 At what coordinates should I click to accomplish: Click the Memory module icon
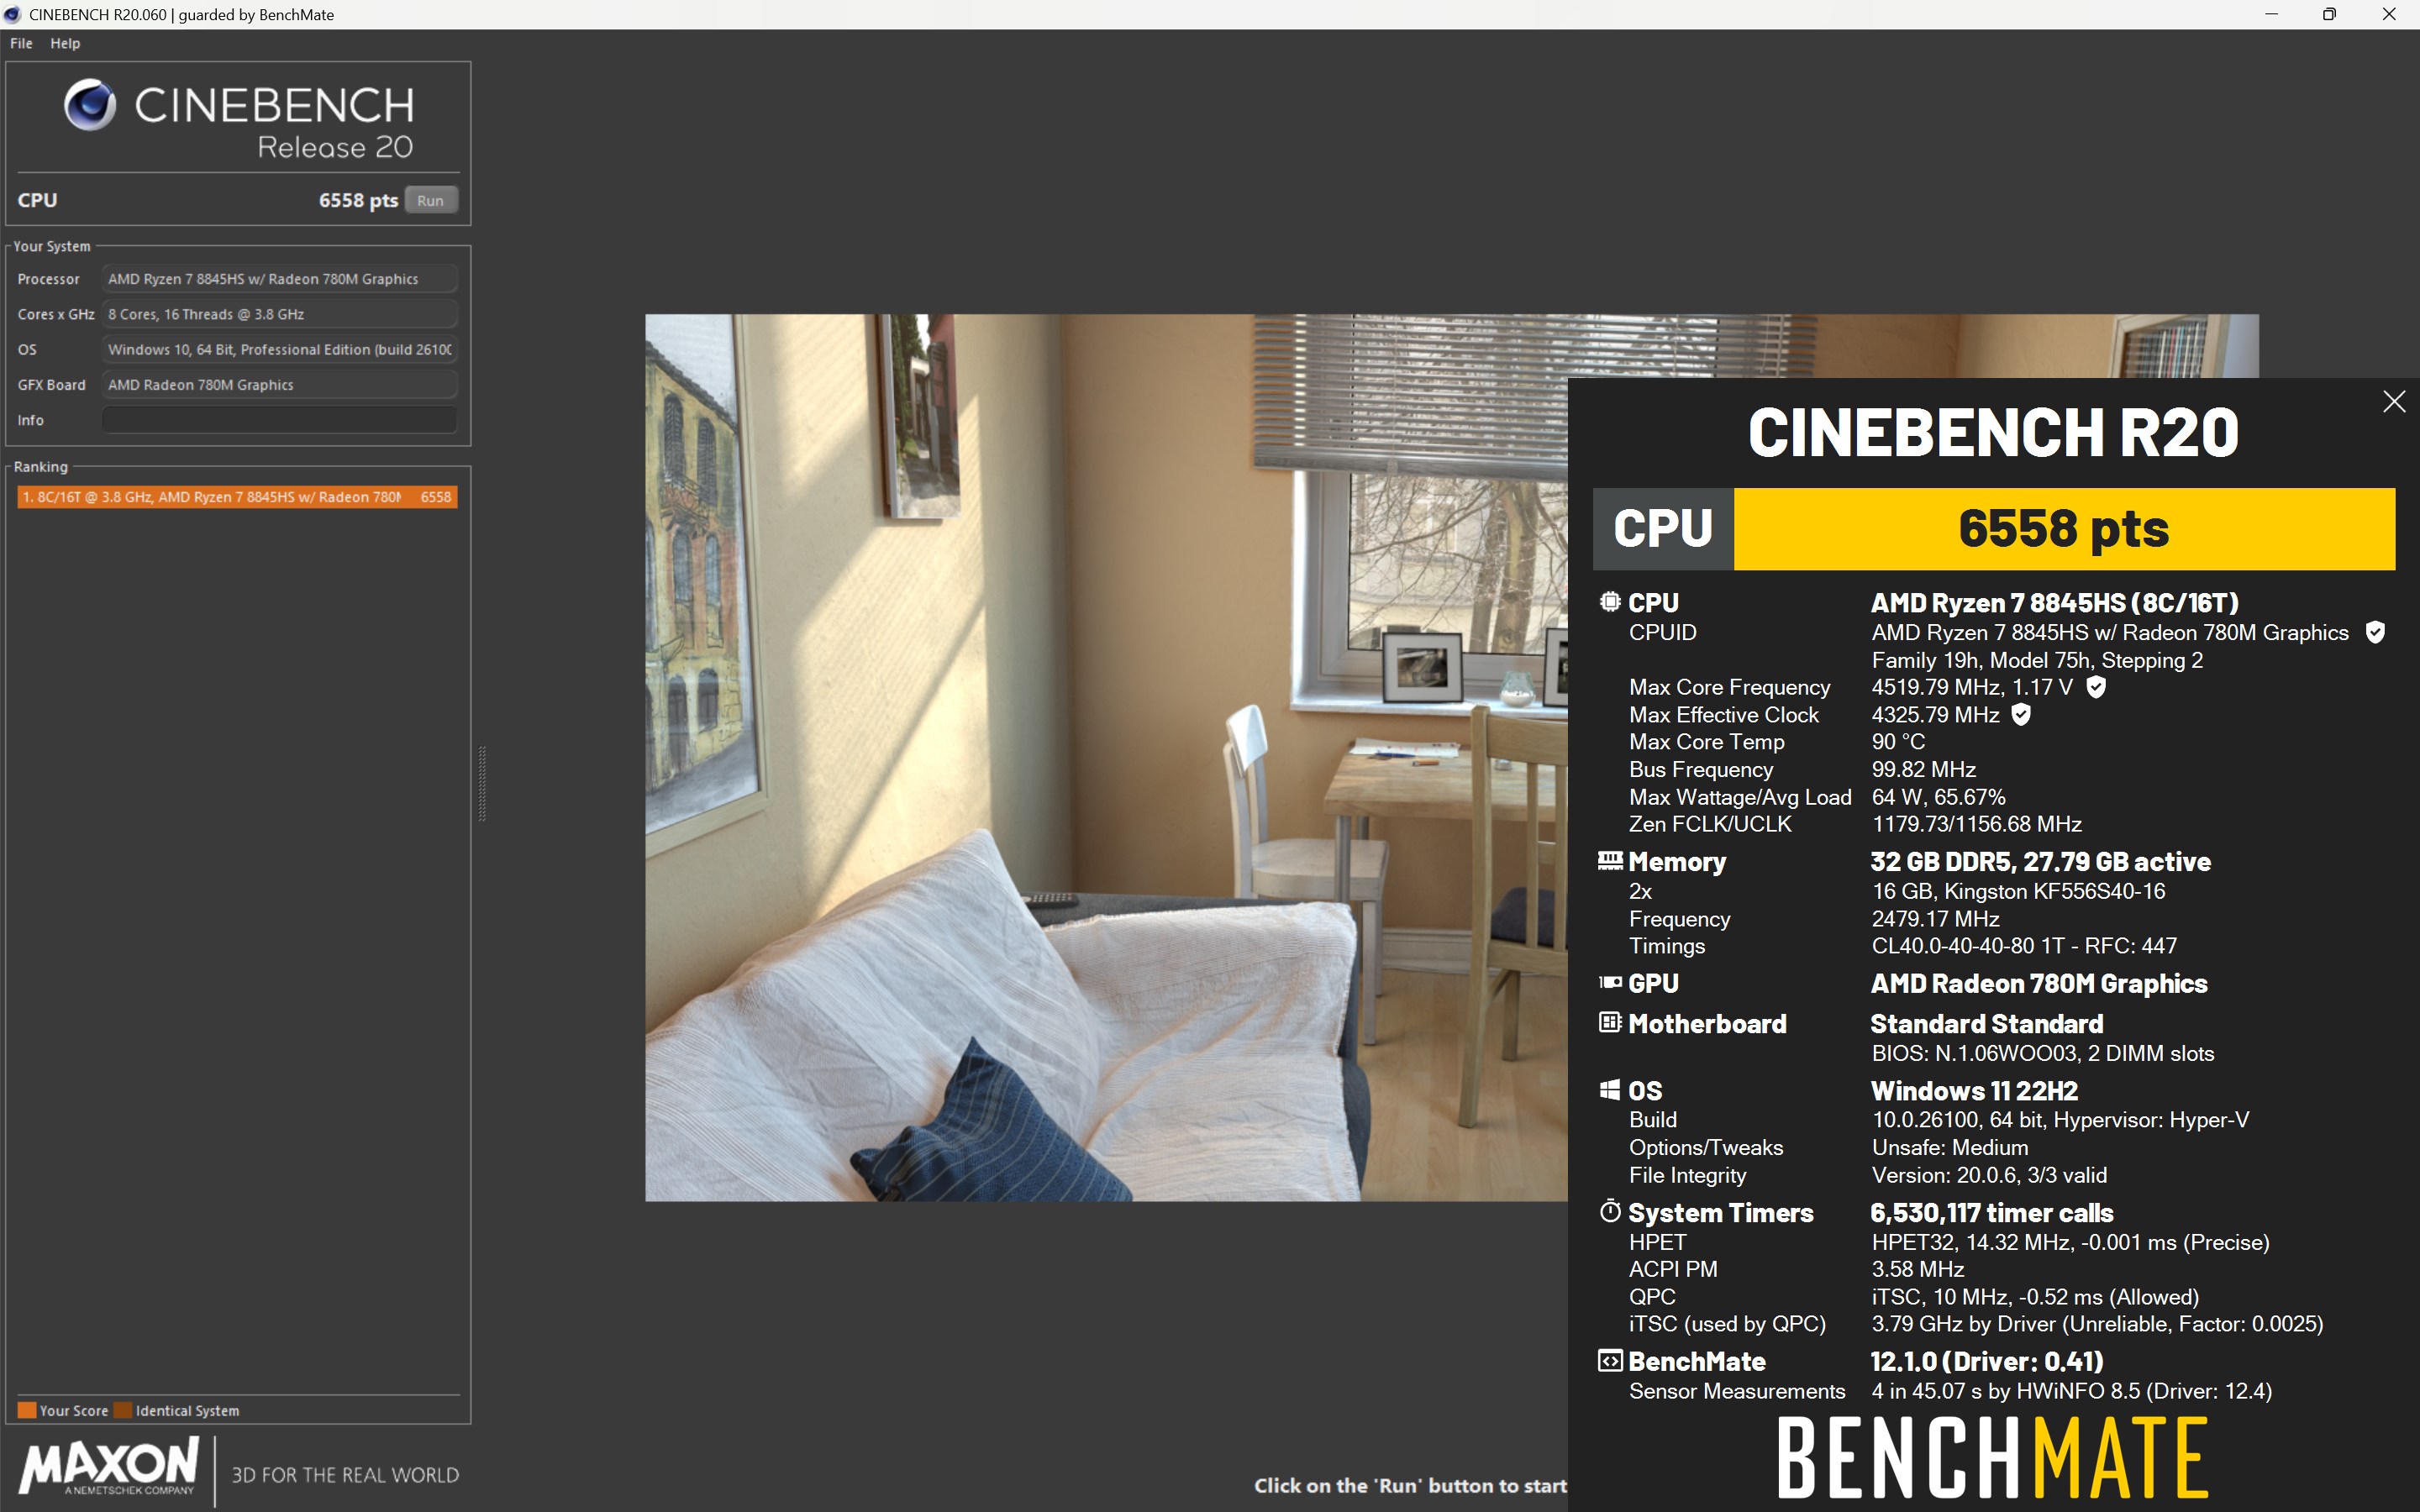click(1610, 860)
